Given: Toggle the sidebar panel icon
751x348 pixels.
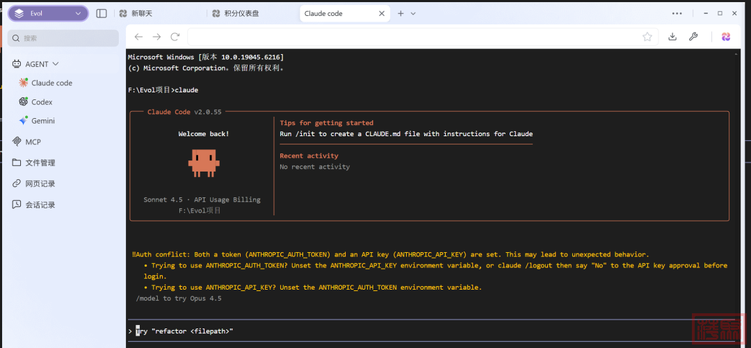Looking at the screenshot, I should point(102,13).
